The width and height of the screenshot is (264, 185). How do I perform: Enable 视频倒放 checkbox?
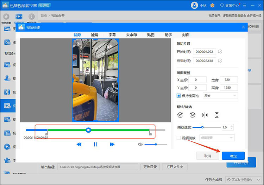(178, 138)
